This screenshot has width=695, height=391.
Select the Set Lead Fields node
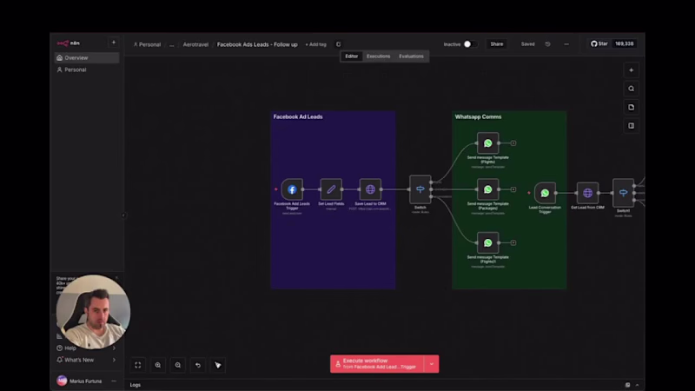331,189
